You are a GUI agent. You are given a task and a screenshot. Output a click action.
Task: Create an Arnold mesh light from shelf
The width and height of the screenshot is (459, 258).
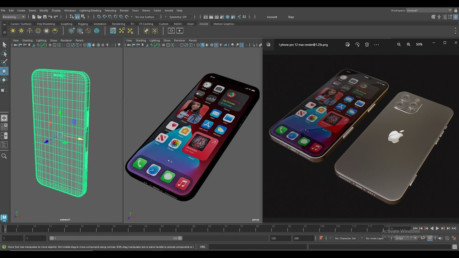[x=21, y=31]
